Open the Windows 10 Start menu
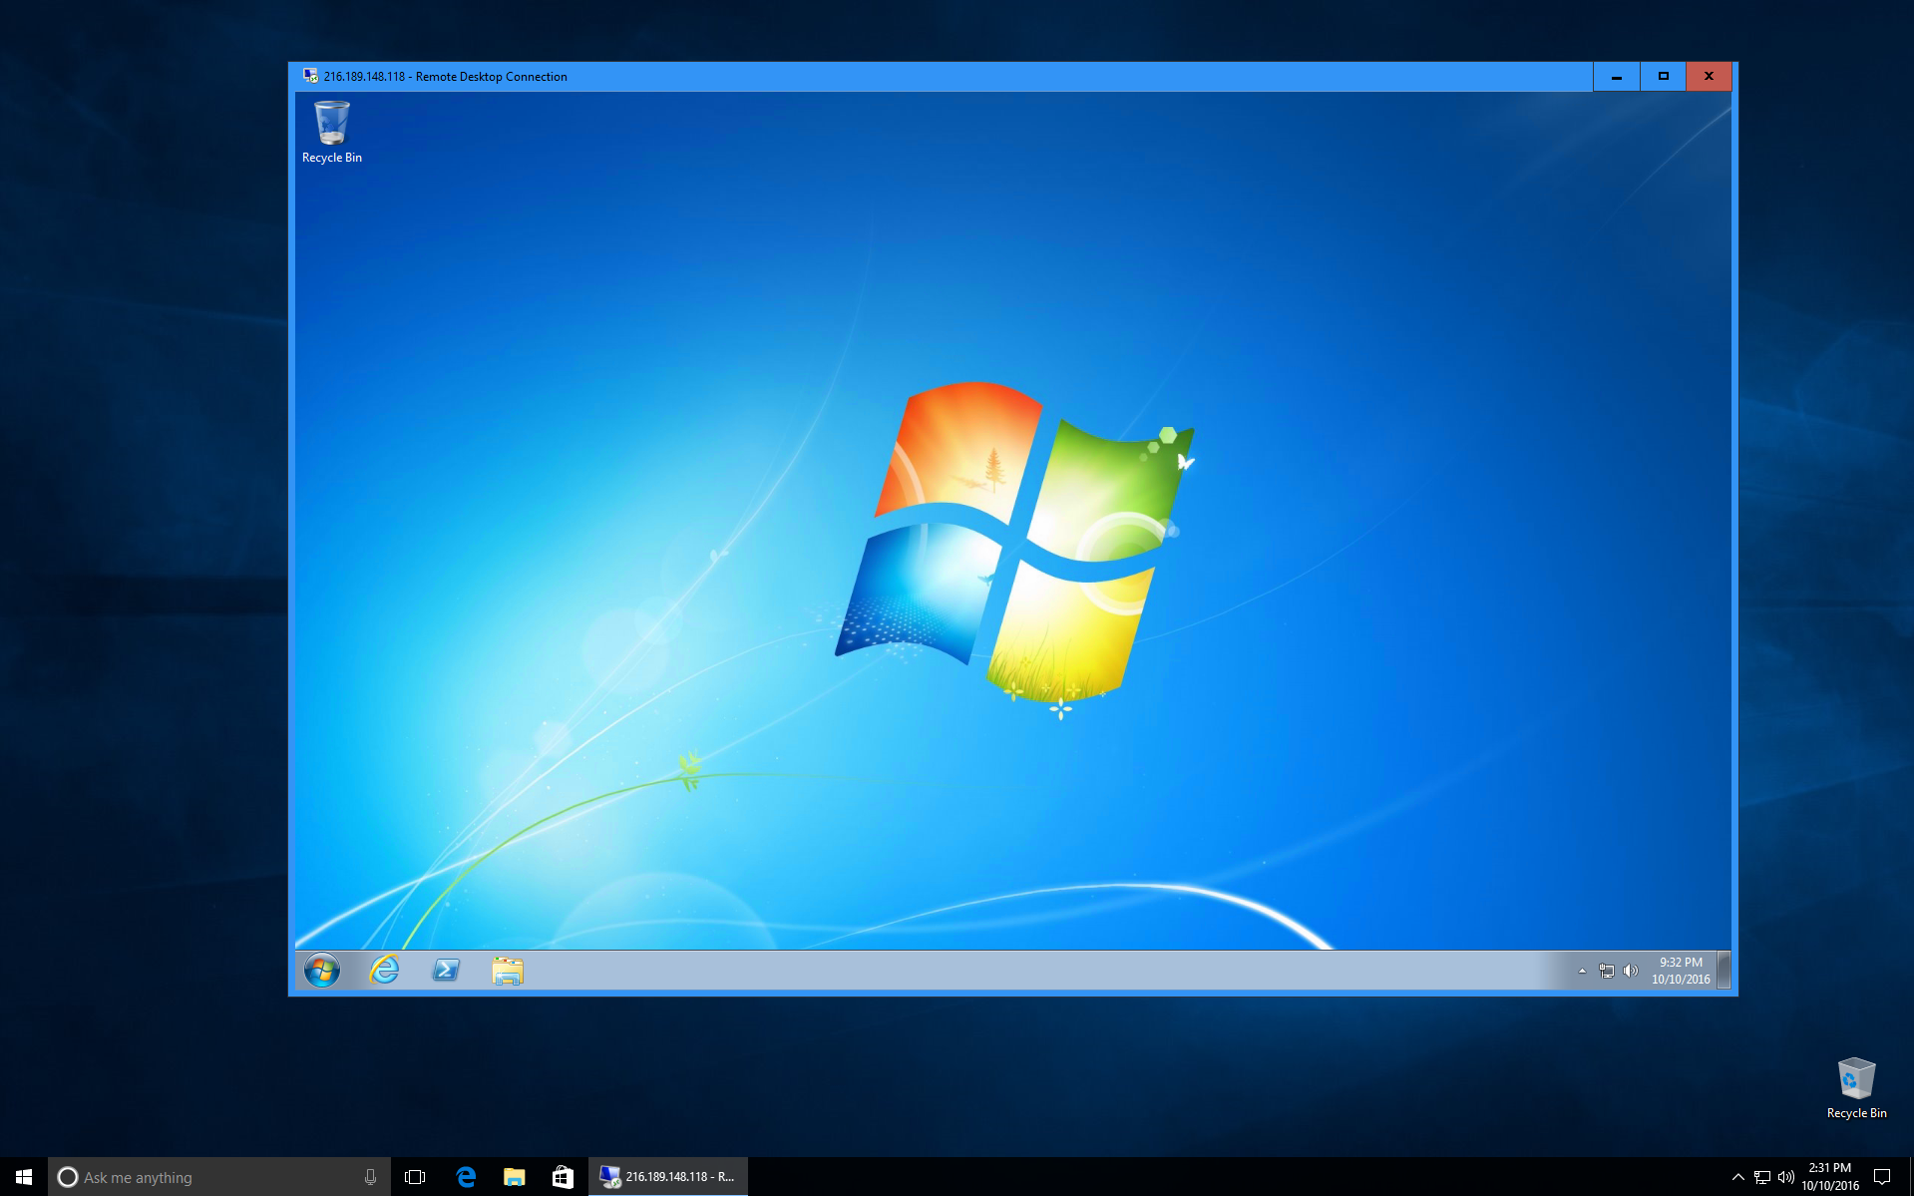Image resolution: width=1914 pixels, height=1196 pixels. click(24, 1177)
